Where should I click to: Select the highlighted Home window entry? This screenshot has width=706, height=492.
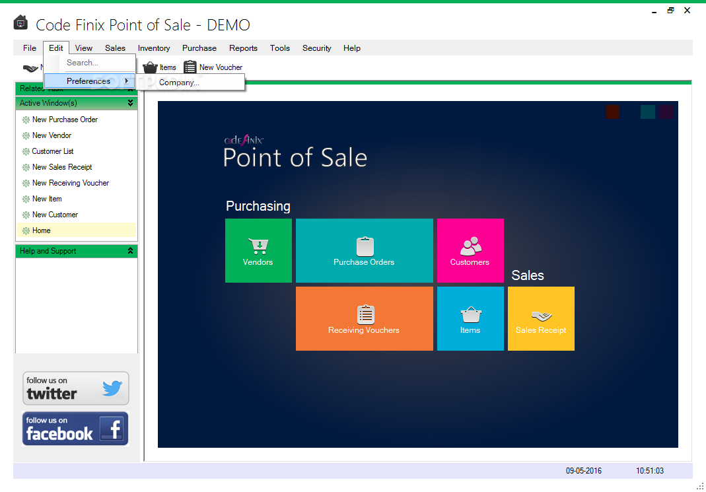77,230
